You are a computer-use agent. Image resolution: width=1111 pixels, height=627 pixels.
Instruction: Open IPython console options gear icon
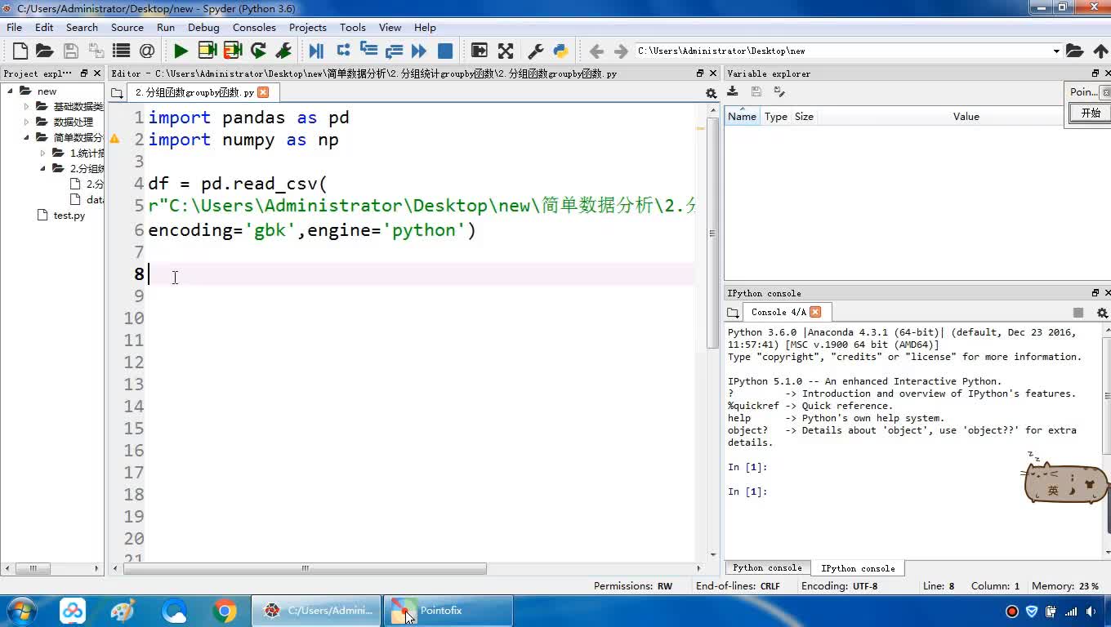(x=1101, y=313)
